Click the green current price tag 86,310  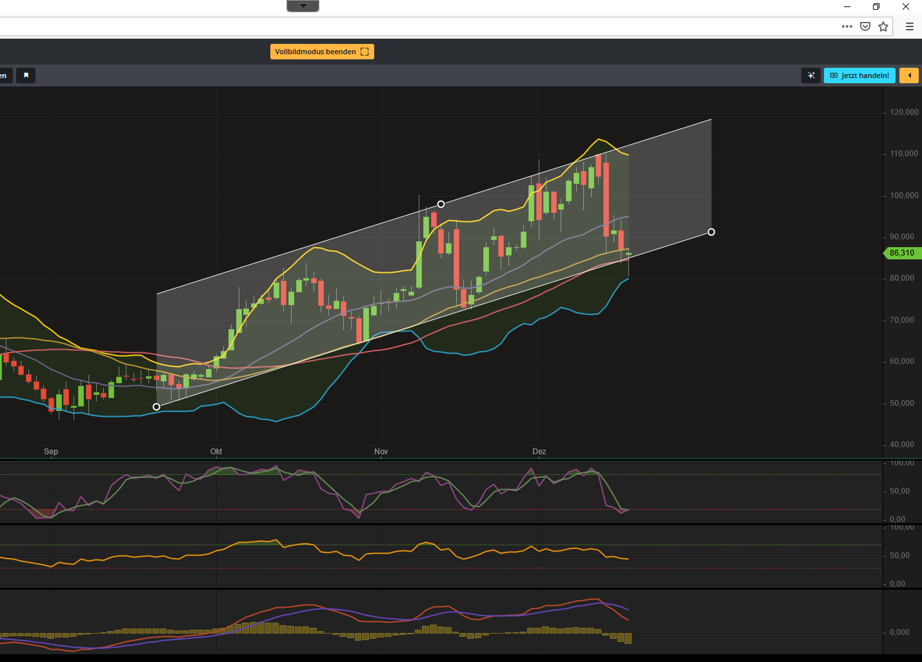coord(901,253)
